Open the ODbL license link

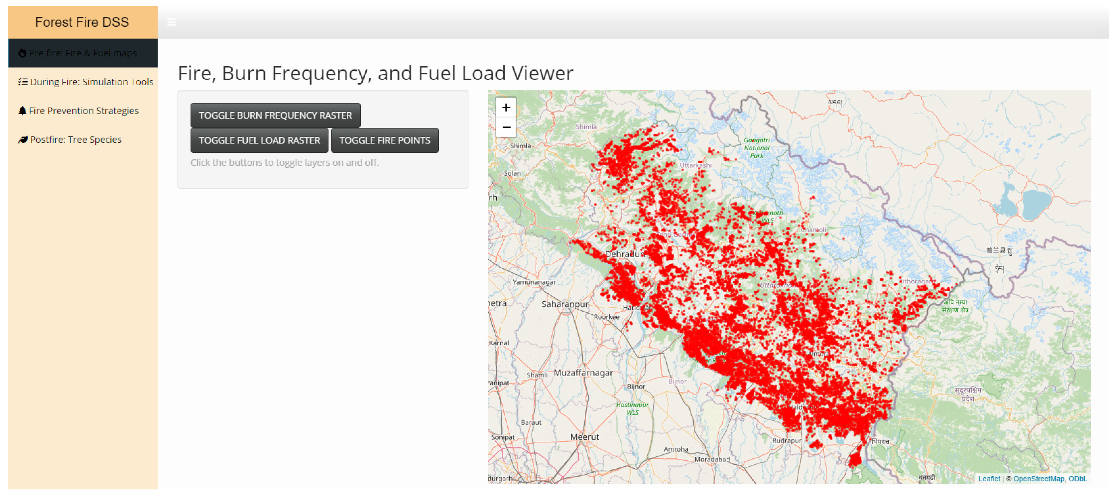[1078, 479]
